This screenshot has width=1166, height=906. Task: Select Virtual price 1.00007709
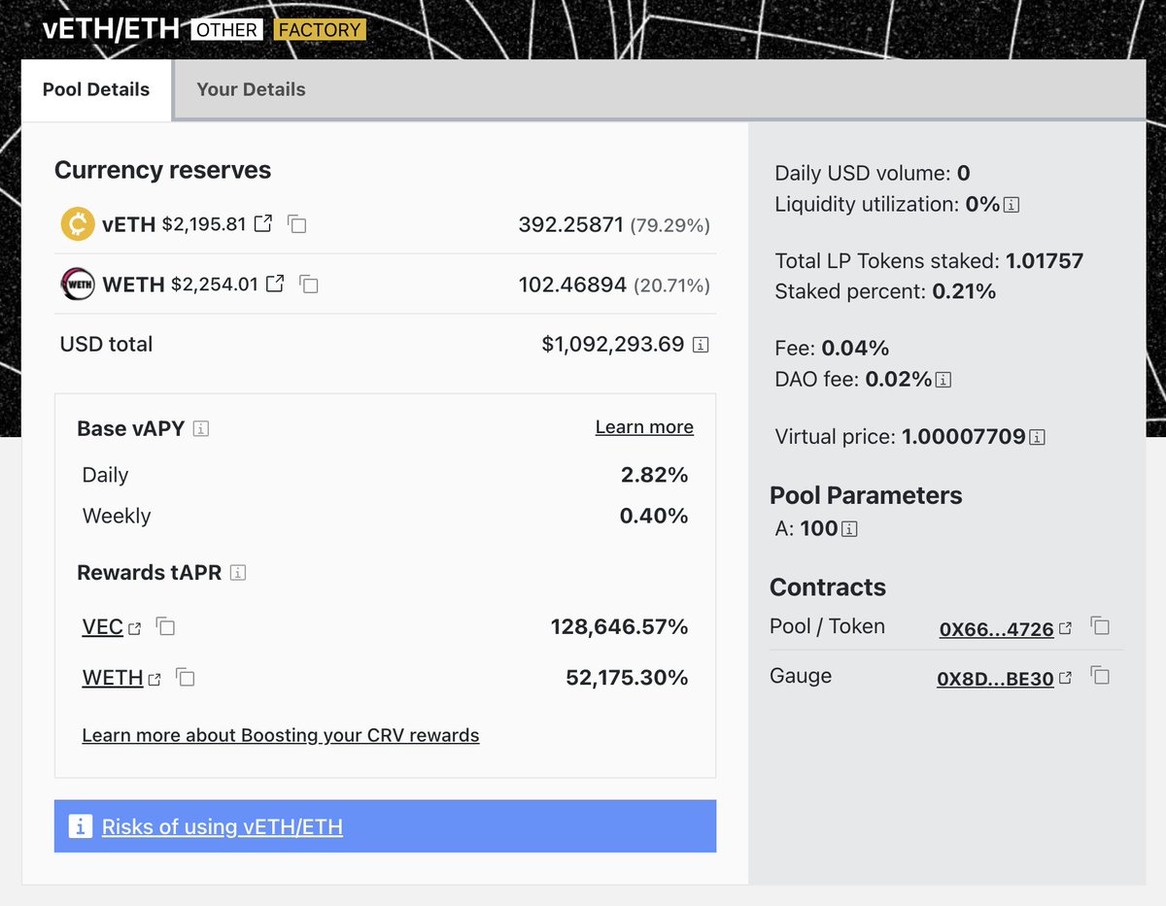point(964,437)
